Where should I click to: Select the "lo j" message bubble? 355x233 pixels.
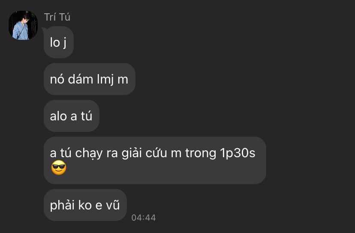(x=59, y=42)
